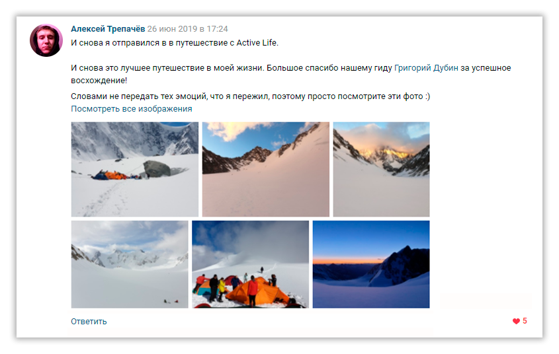Screen dimensions: 559x354
Task: Click Посмотреть все изображения link
Action: tap(132, 109)
